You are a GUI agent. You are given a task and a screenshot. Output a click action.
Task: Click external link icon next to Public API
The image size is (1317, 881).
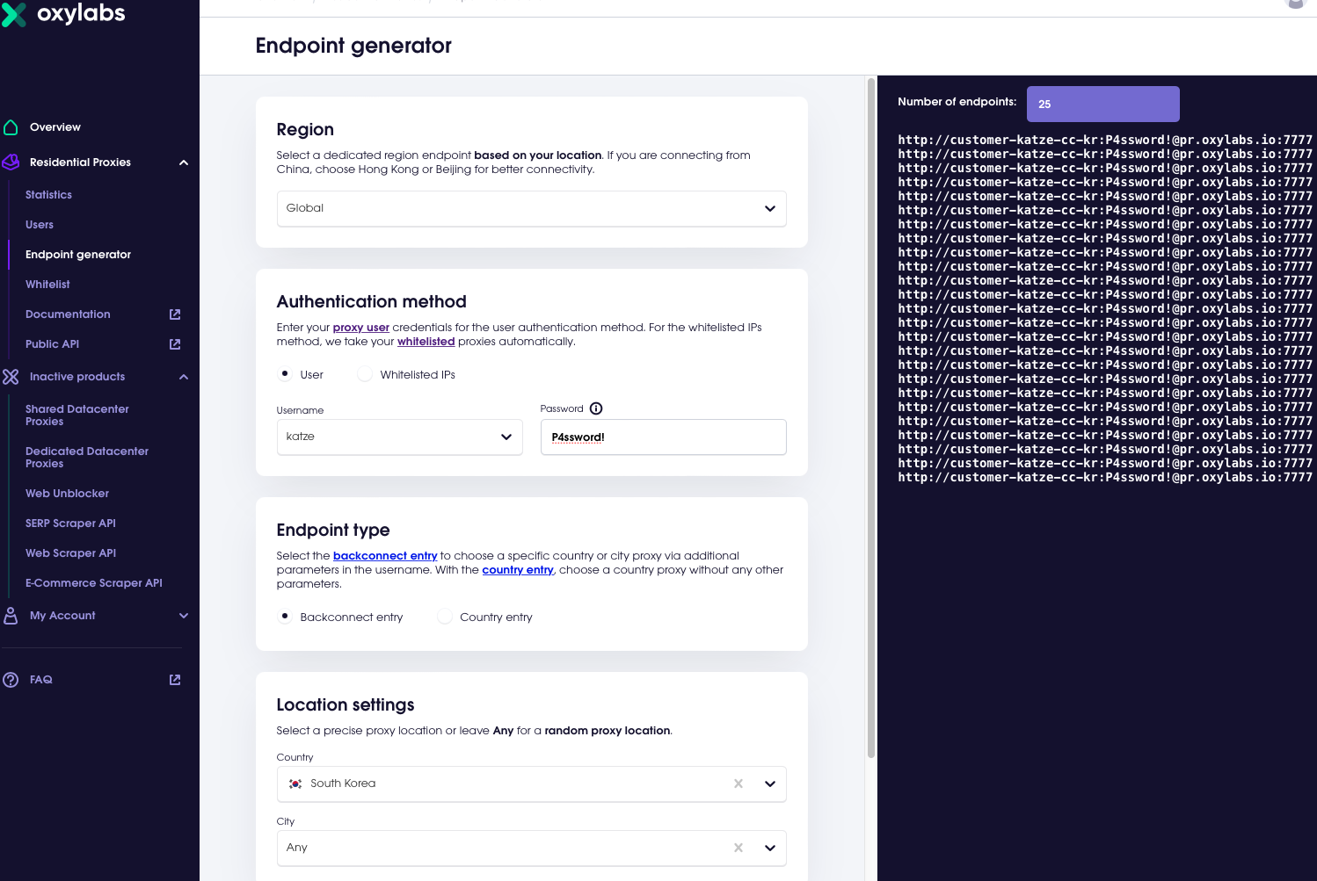(175, 344)
